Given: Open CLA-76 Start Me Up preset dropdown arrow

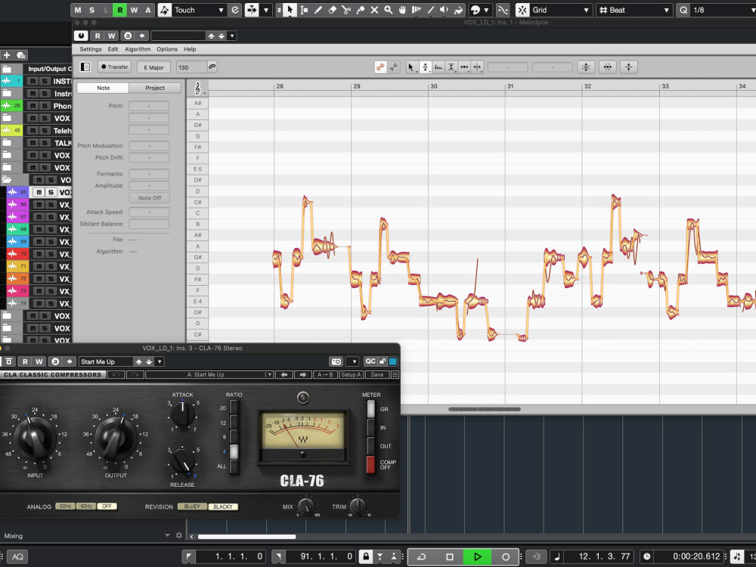Looking at the screenshot, I should (160, 361).
